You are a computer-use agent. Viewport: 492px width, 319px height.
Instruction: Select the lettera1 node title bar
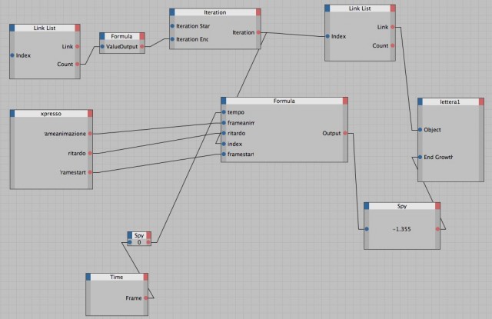point(450,101)
